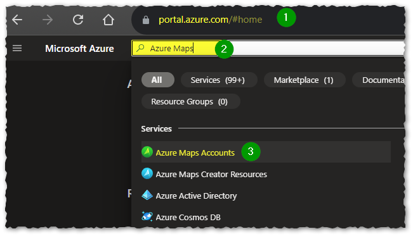Screen dimensions: 413x236
Task: Go to browser home page icon
Action: coord(108,20)
